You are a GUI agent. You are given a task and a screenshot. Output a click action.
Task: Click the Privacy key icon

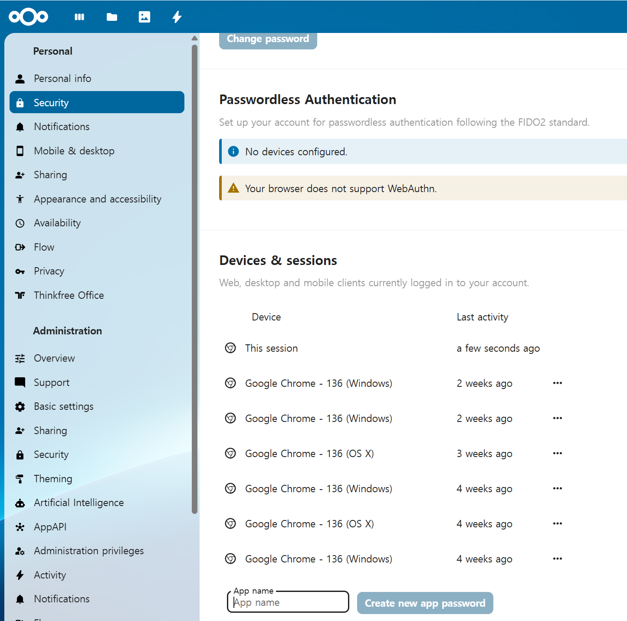click(20, 271)
